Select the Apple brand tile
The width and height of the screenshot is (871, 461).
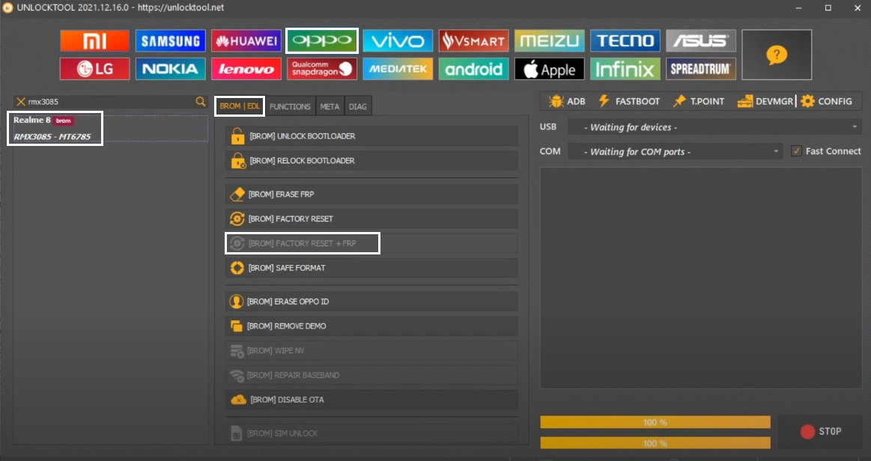[550, 69]
